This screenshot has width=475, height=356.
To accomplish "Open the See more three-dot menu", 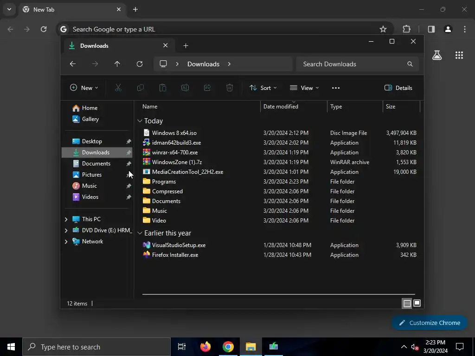I will [336, 88].
